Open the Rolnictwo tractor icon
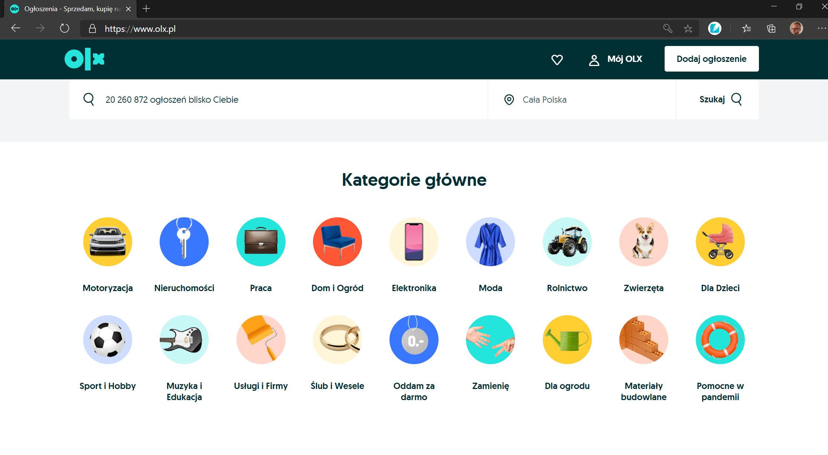The height and width of the screenshot is (455, 828). pyautogui.click(x=567, y=241)
